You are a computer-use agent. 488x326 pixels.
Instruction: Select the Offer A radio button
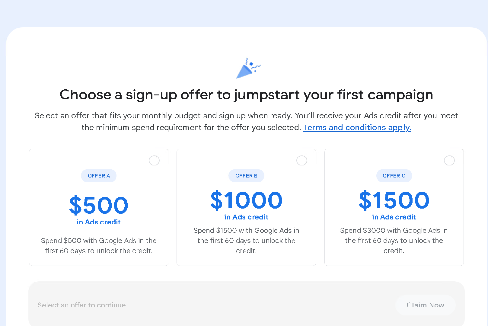coord(154,161)
